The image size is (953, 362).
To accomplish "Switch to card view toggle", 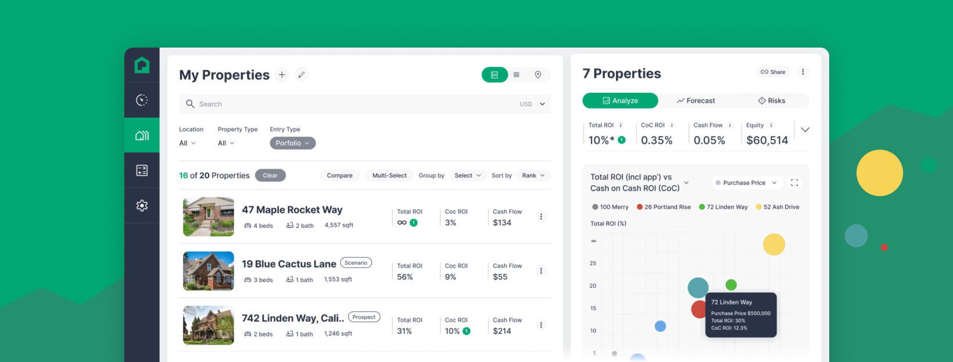I will click(x=495, y=75).
